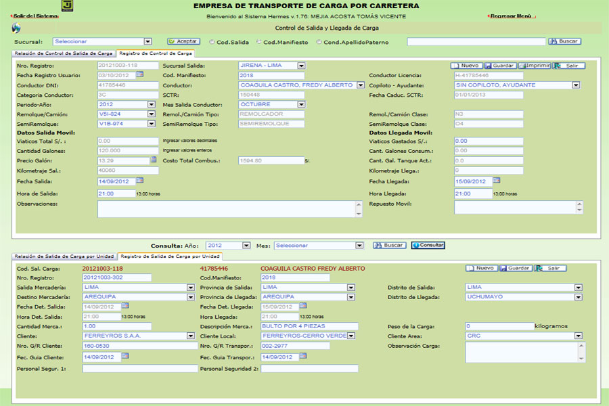
Task: Switch to Relación de Salida por Unidad tab
Action: click(x=64, y=256)
